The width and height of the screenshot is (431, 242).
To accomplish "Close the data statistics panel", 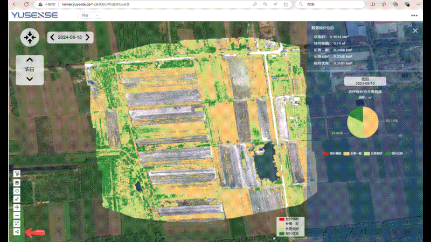I will click(415, 31).
